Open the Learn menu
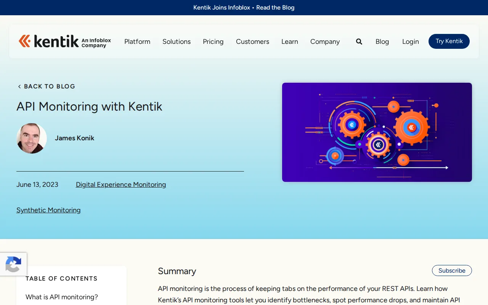Image resolution: width=488 pixels, height=305 pixels. [290, 42]
